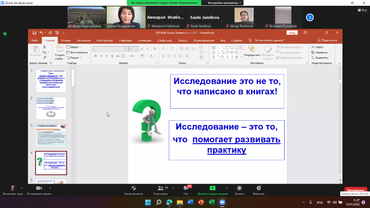Open the Конструктор ribbon tab
Viewport: 370px width, 208px height.
(104, 40)
